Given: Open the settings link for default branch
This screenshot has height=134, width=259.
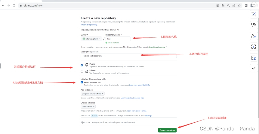Looking at the screenshot, I should point(149,116).
